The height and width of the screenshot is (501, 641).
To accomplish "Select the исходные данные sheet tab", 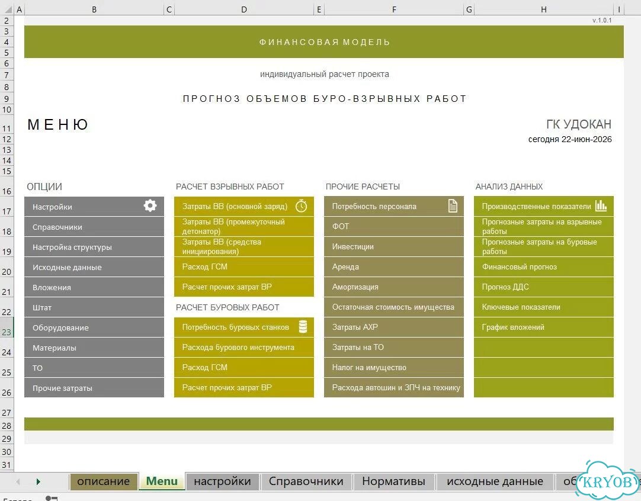I will [x=495, y=481].
